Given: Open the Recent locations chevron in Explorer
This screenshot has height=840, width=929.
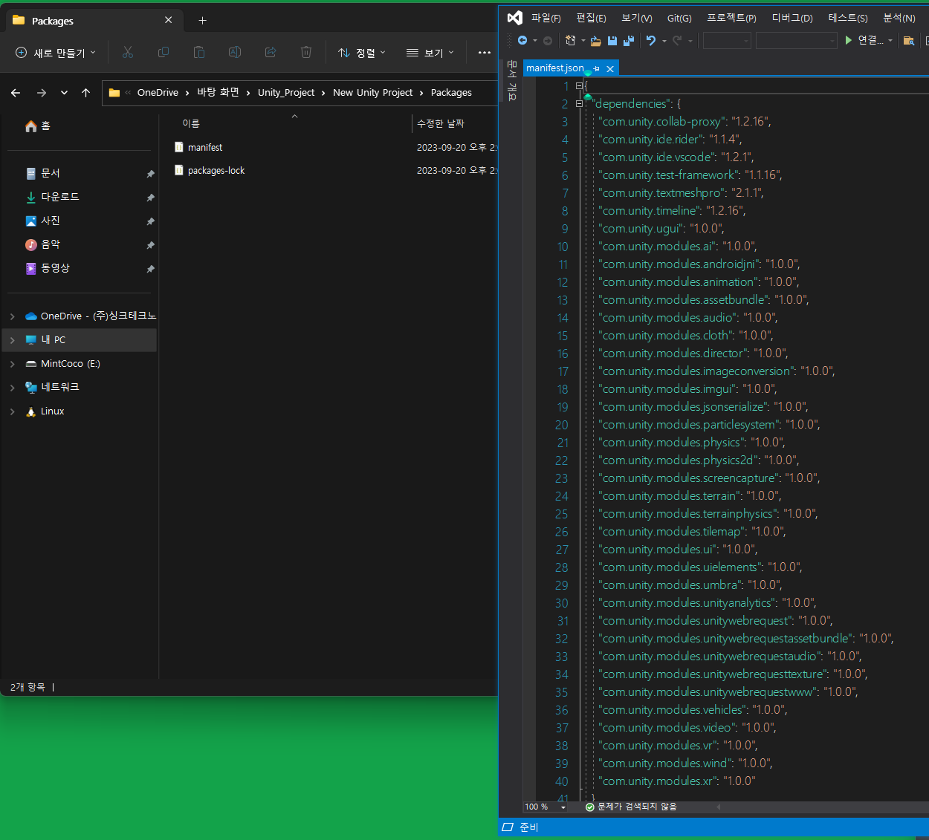Looking at the screenshot, I should pyautogui.click(x=64, y=93).
